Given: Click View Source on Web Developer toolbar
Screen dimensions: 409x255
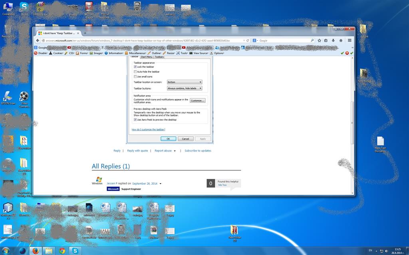Looking at the screenshot, I should 199,53.
